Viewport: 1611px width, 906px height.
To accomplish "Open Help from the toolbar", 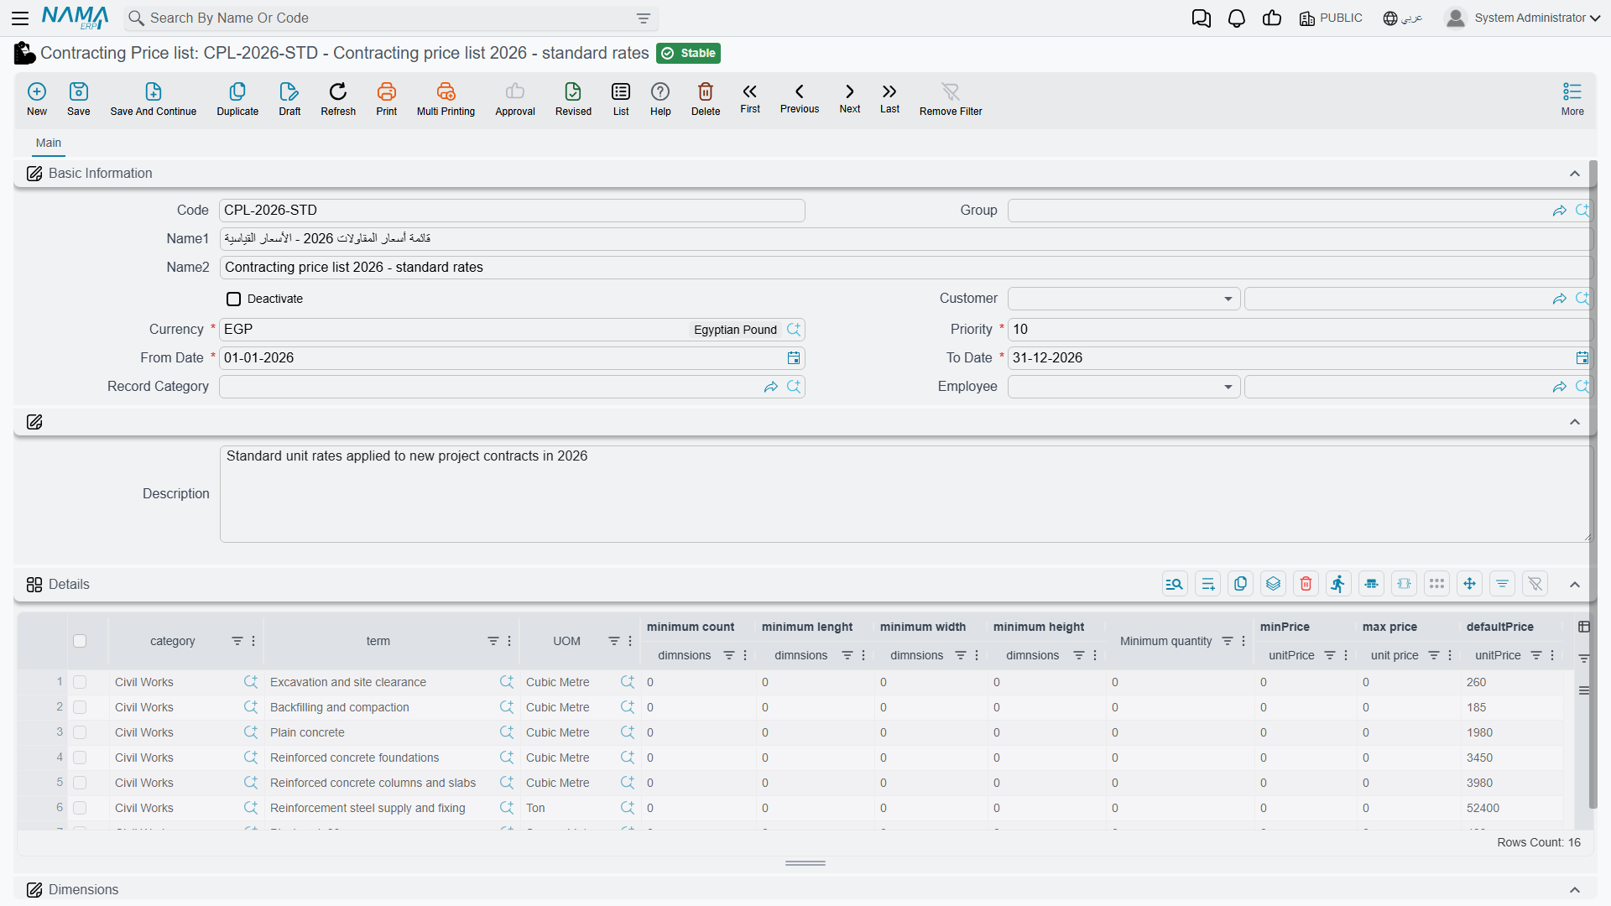I will click(x=660, y=99).
